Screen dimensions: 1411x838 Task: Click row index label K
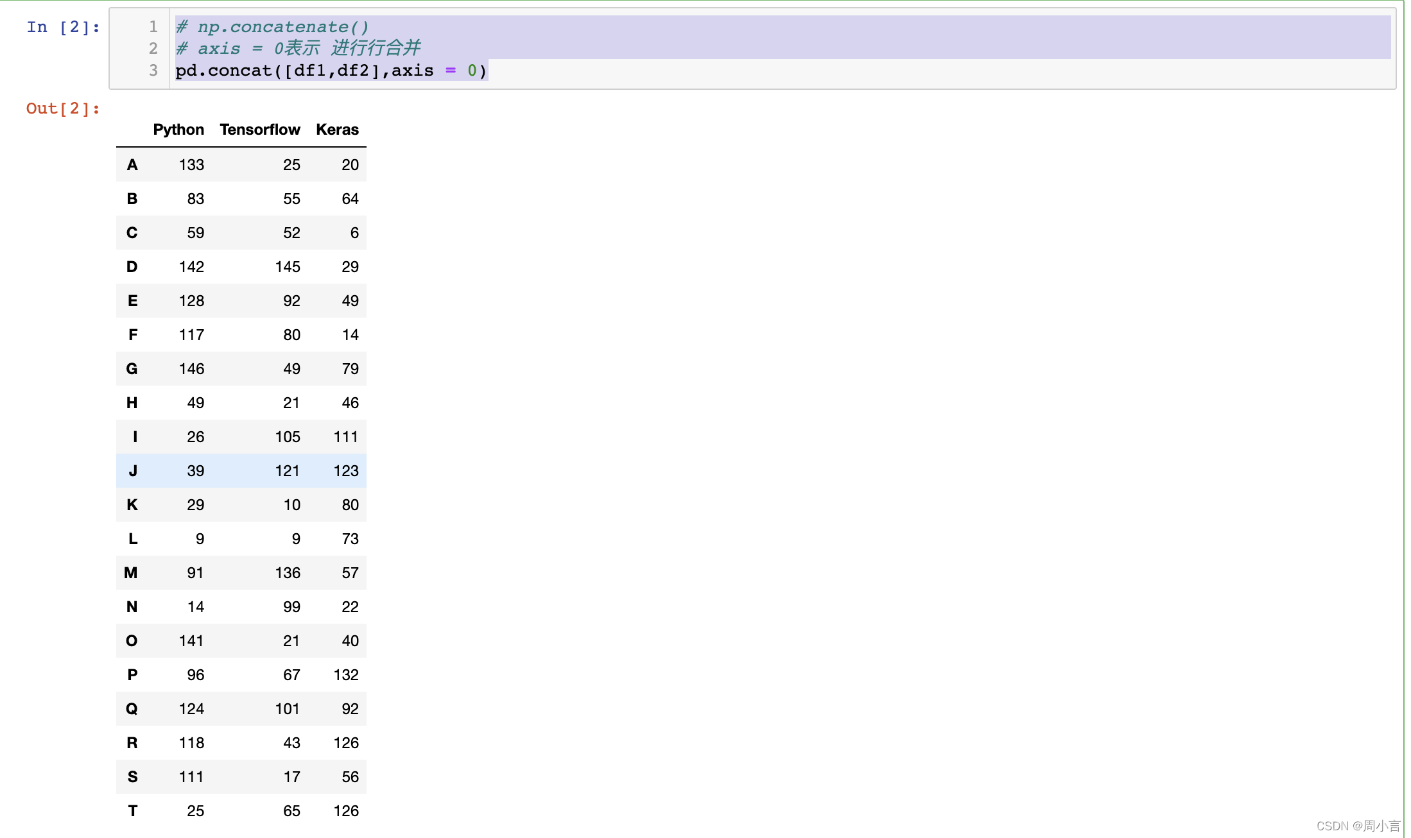point(132,505)
